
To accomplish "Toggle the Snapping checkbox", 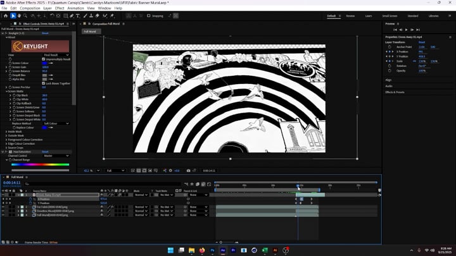I will (149, 16).
